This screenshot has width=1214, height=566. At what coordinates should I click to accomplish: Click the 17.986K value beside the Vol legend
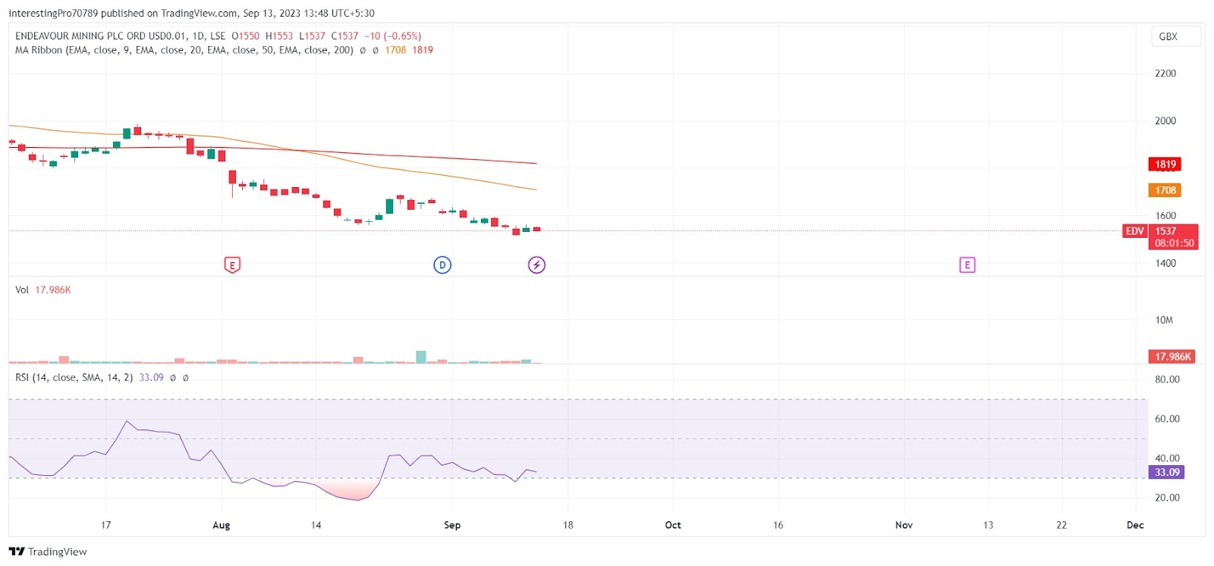pos(53,290)
